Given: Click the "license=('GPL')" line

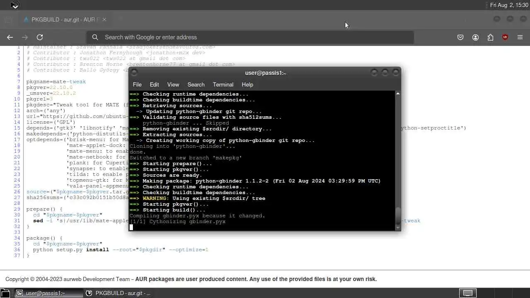Looking at the screenshot, I should 51,122.
